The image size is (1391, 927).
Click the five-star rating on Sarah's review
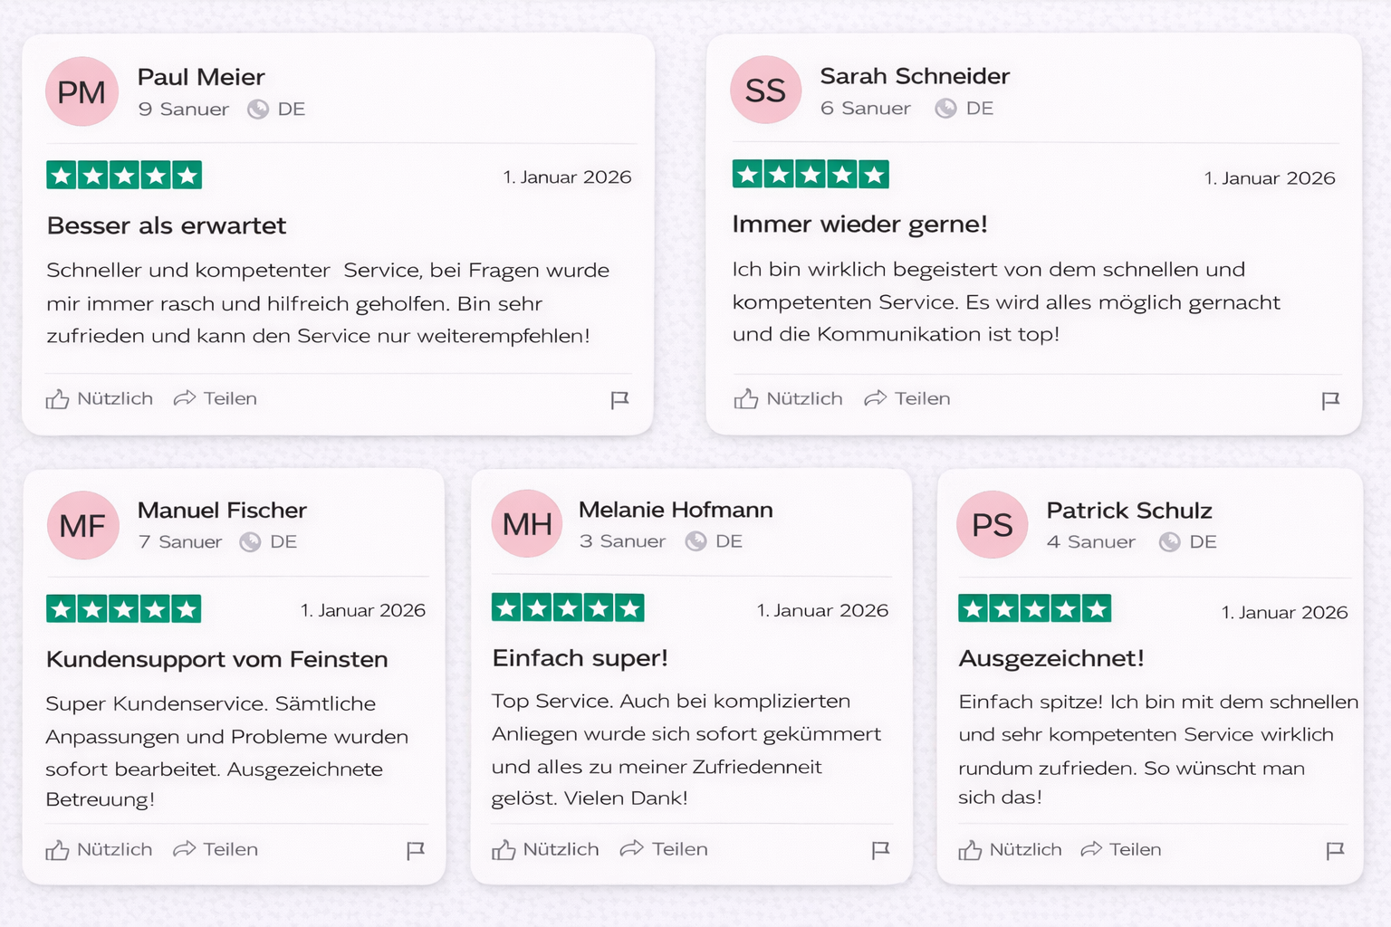pos(811,174)
